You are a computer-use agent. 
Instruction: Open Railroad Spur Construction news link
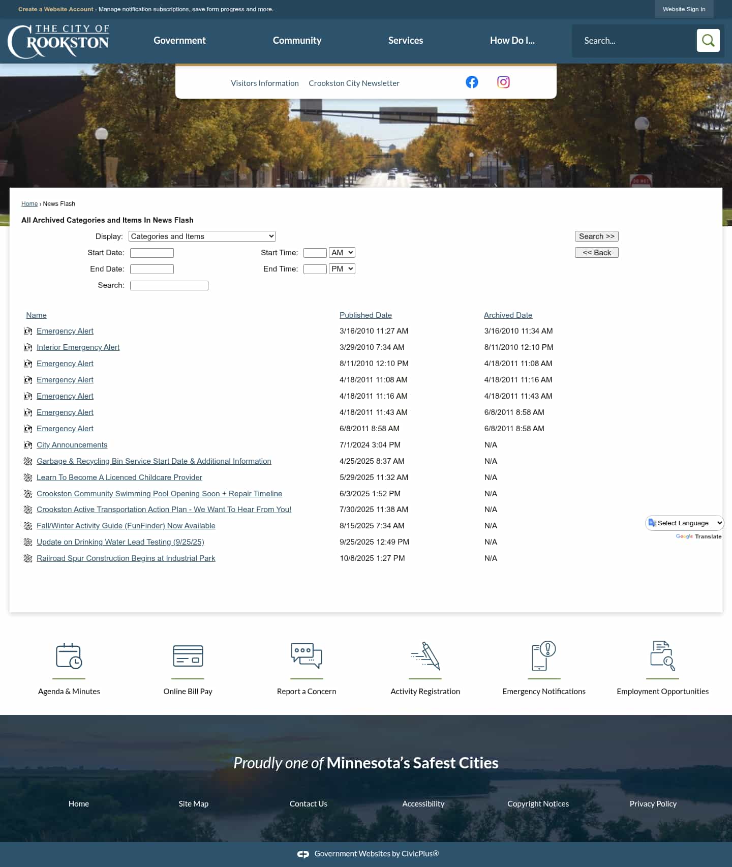(x=126, y=558)
